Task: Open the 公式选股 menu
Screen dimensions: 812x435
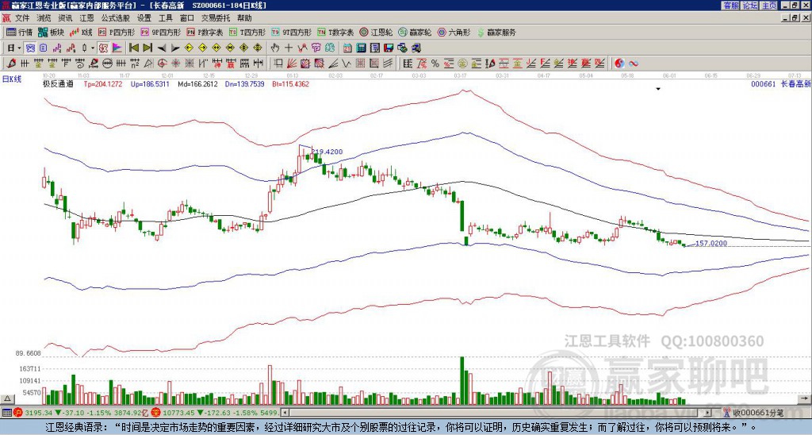Action: click(115, 18)
